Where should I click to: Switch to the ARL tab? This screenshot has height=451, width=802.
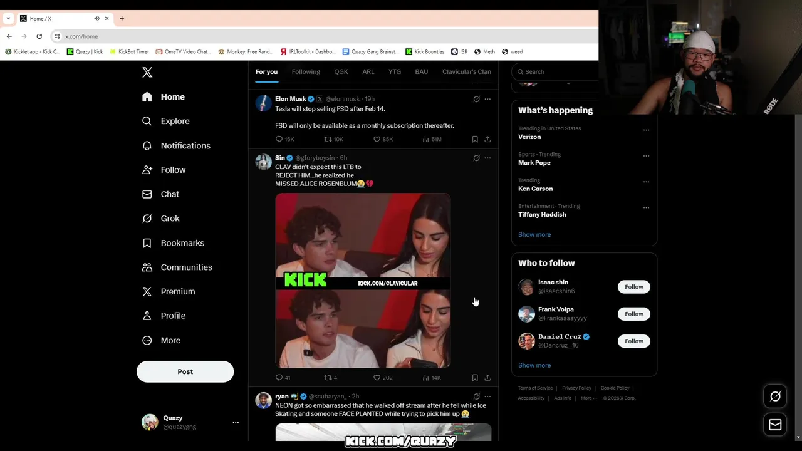point(368,71)
